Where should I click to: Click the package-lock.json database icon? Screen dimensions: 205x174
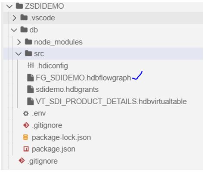pyautogui.click(x=25, y=137)
